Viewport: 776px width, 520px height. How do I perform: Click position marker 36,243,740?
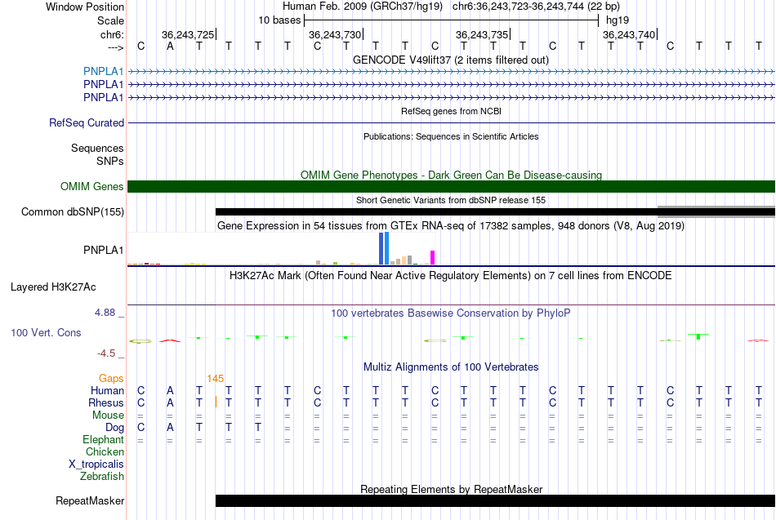(630, 34)
